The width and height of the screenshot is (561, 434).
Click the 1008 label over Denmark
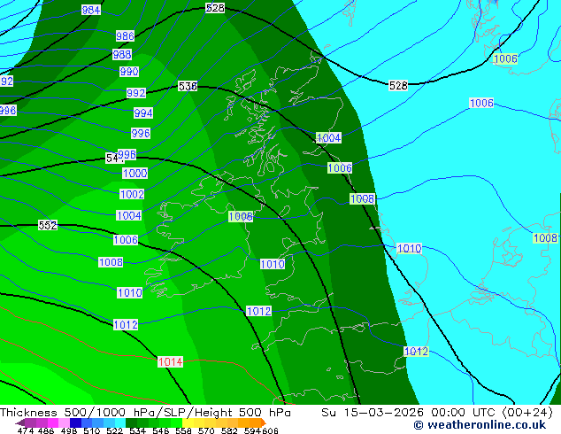click(546, 238)
